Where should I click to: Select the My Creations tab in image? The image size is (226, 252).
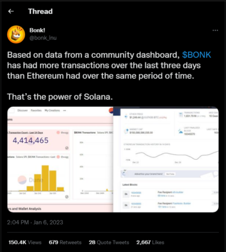tap(52, 110)
